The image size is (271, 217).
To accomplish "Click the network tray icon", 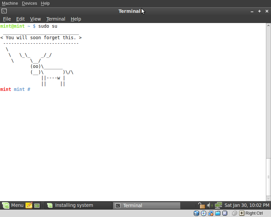I will [x=218, y=205].
